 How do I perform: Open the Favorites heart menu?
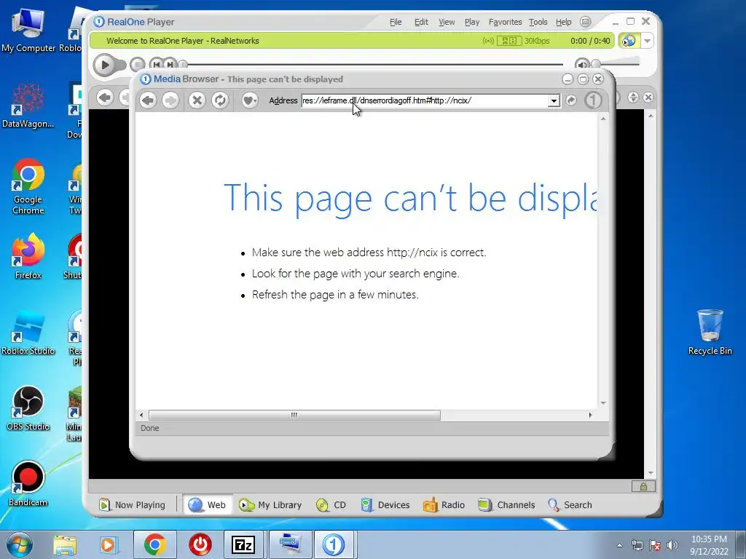pos(249,100)
